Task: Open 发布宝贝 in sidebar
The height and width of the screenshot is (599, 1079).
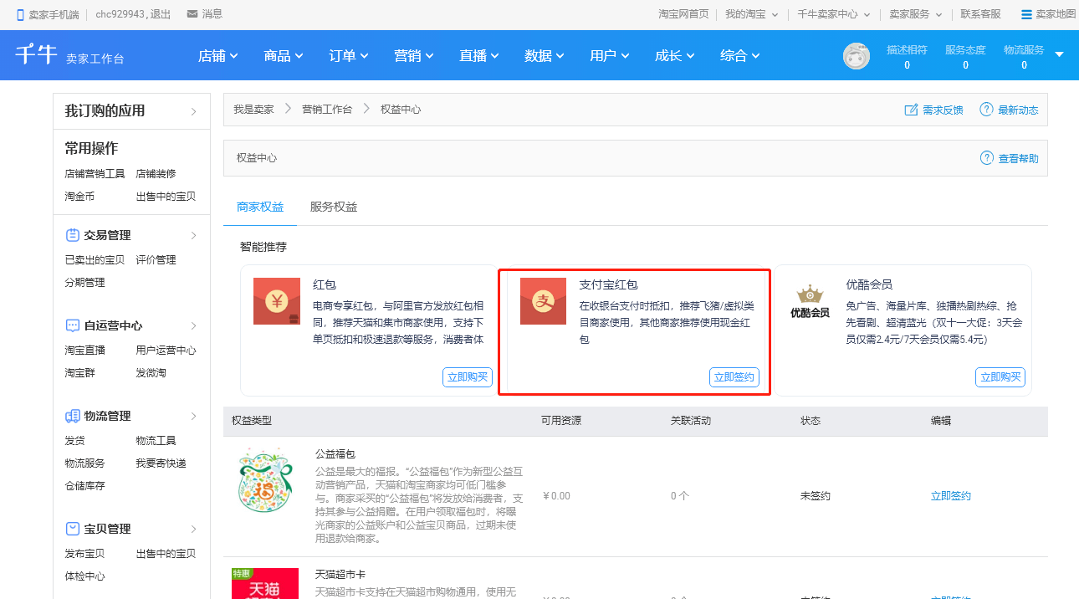Action: 84,554
